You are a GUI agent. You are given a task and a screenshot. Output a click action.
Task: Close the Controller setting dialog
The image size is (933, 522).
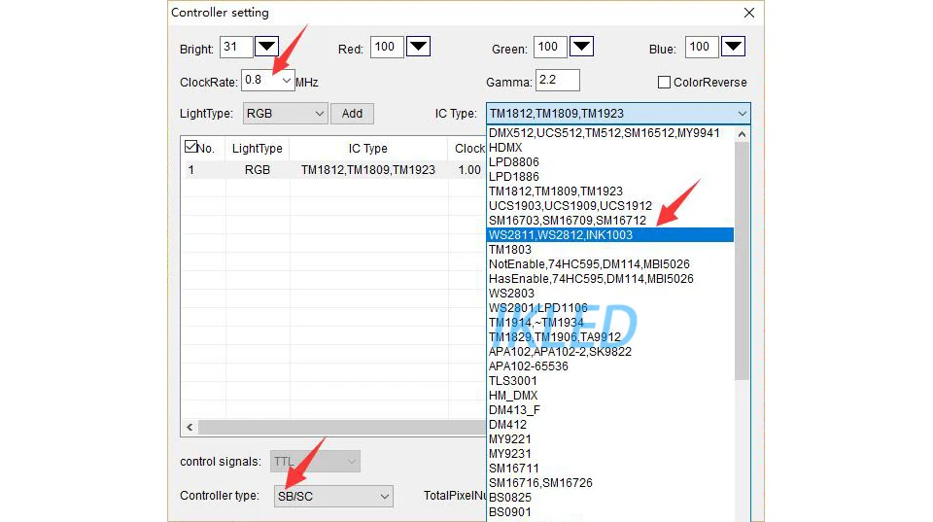click(749, 13)
